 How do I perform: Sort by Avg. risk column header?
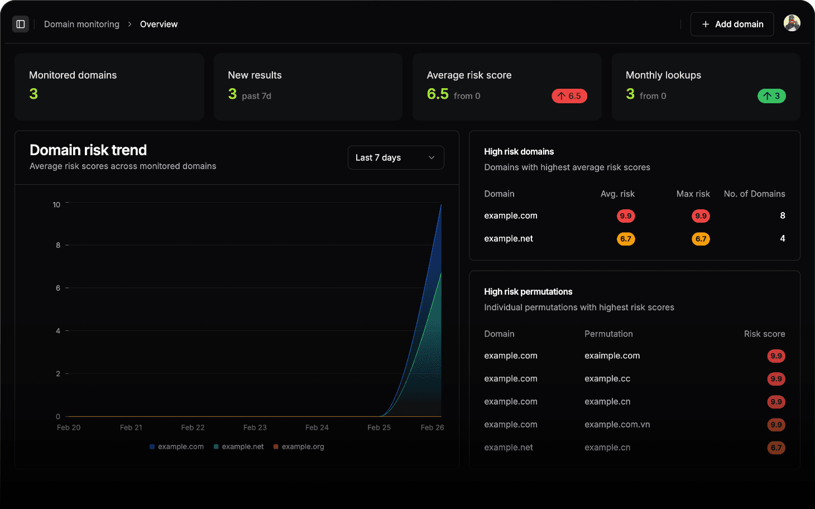617,194
